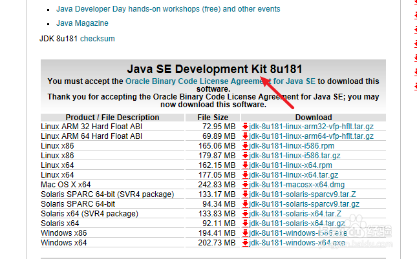Download jdk-8u181-solaris-x64.tar.gz file link
The image size is (417, 259).
click(297, 223)
